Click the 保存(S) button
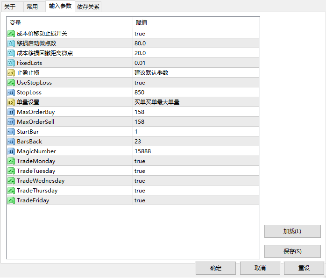Viewport: 326px width, 278px height. 292,251
